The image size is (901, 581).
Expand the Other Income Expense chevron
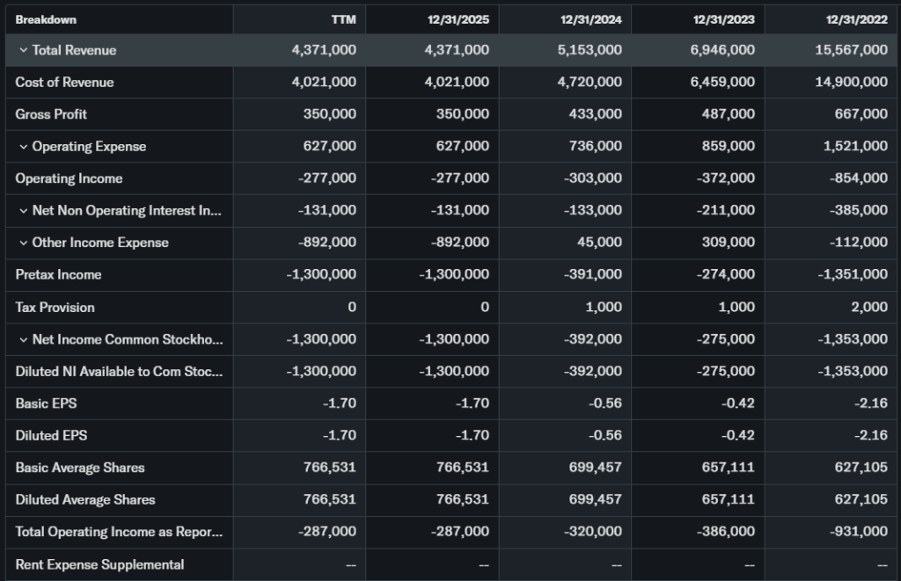23,243
